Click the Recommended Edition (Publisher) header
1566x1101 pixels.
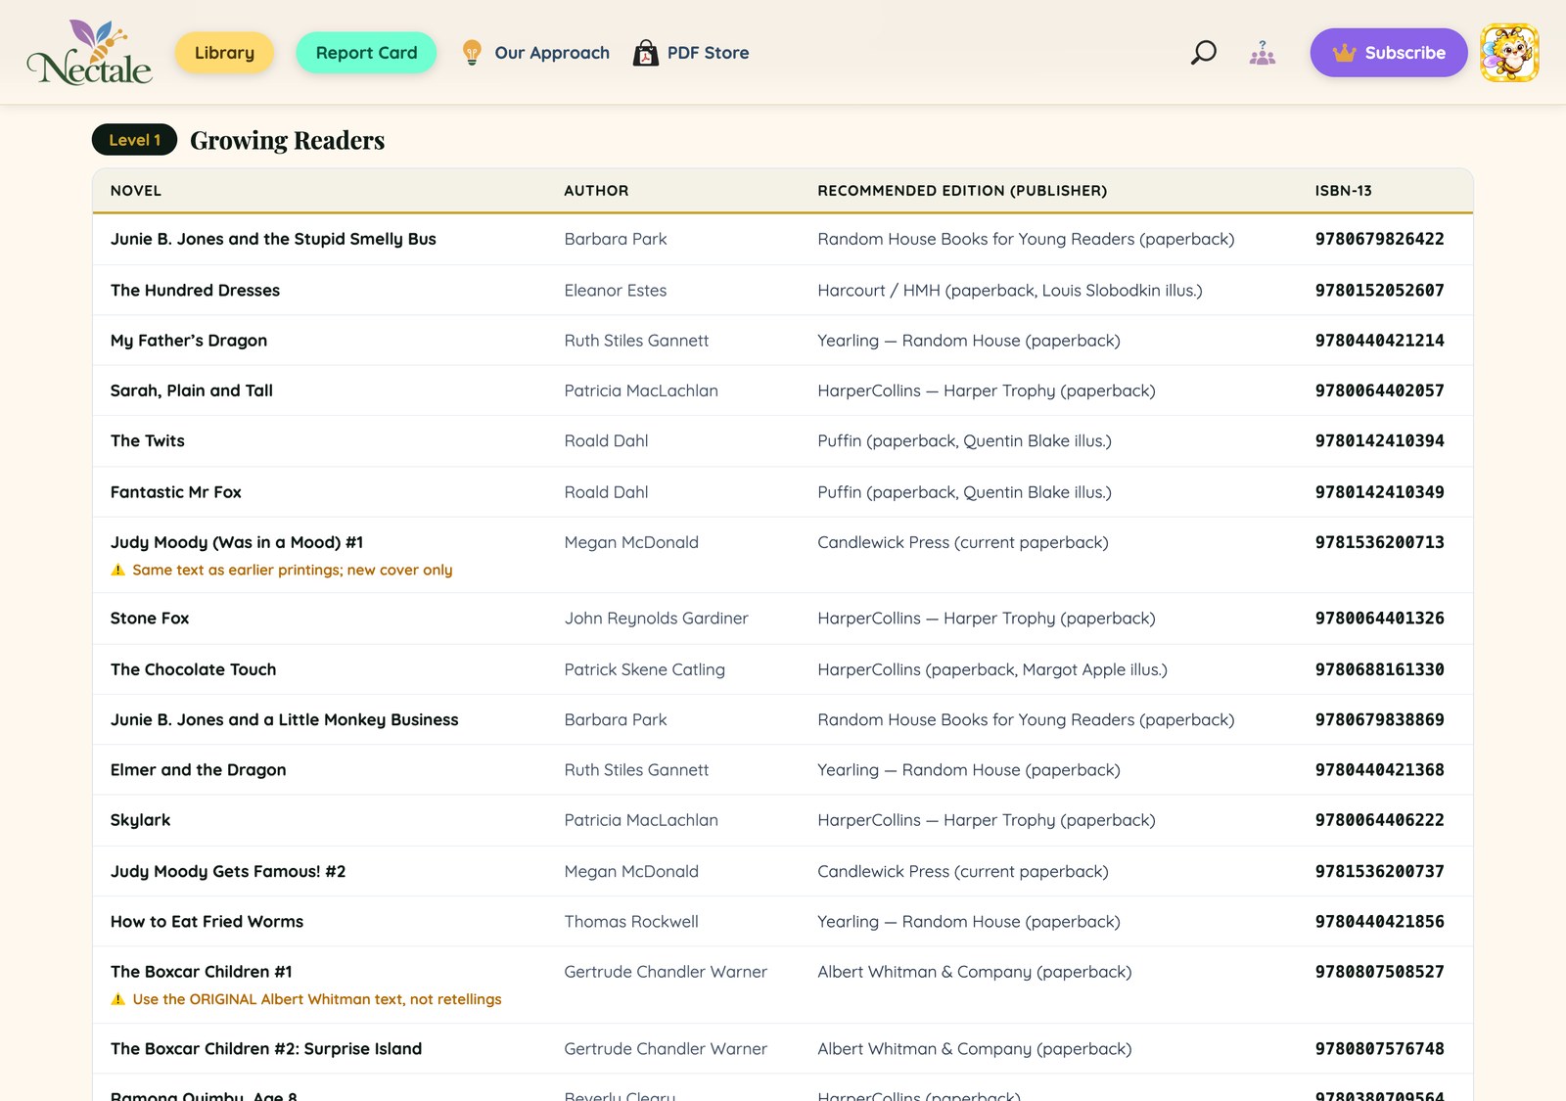[962, 191]
